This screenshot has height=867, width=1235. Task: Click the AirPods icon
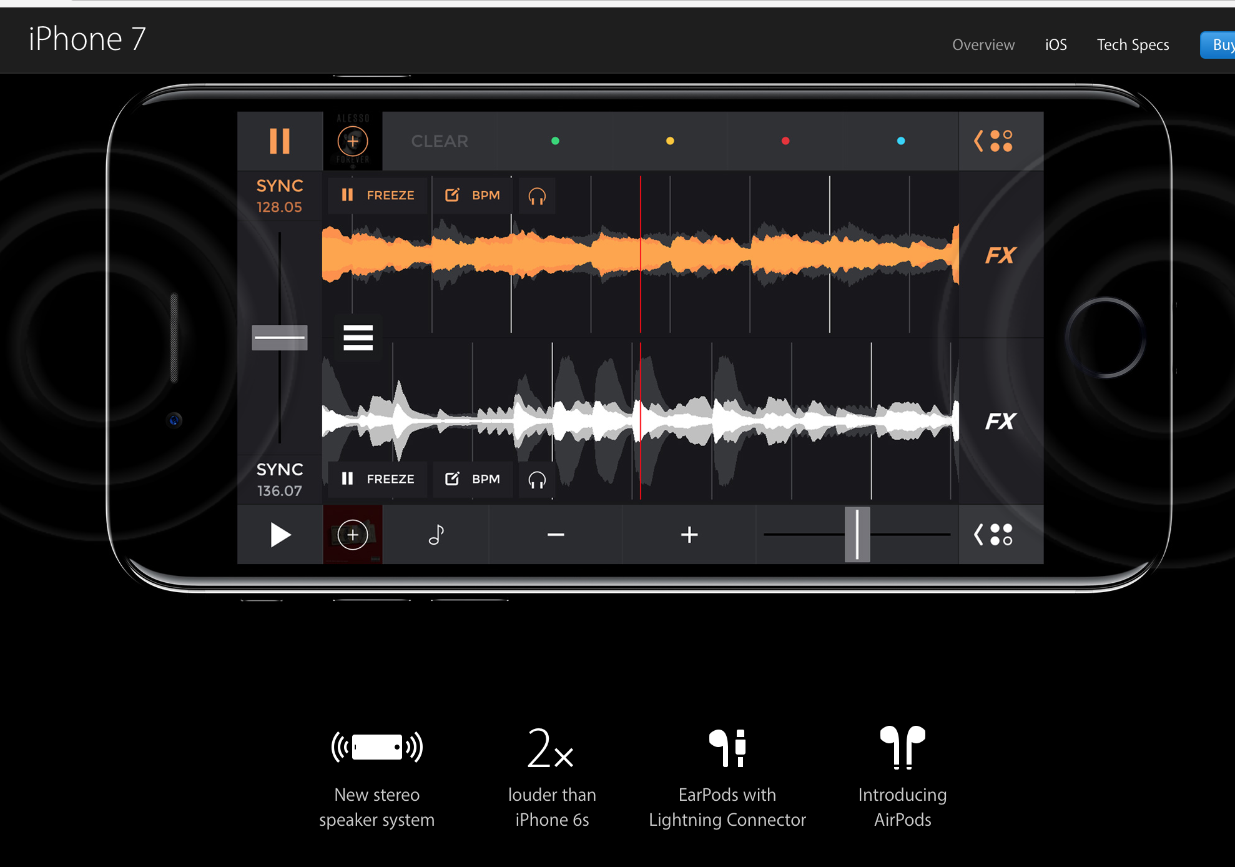click(903, 747)
